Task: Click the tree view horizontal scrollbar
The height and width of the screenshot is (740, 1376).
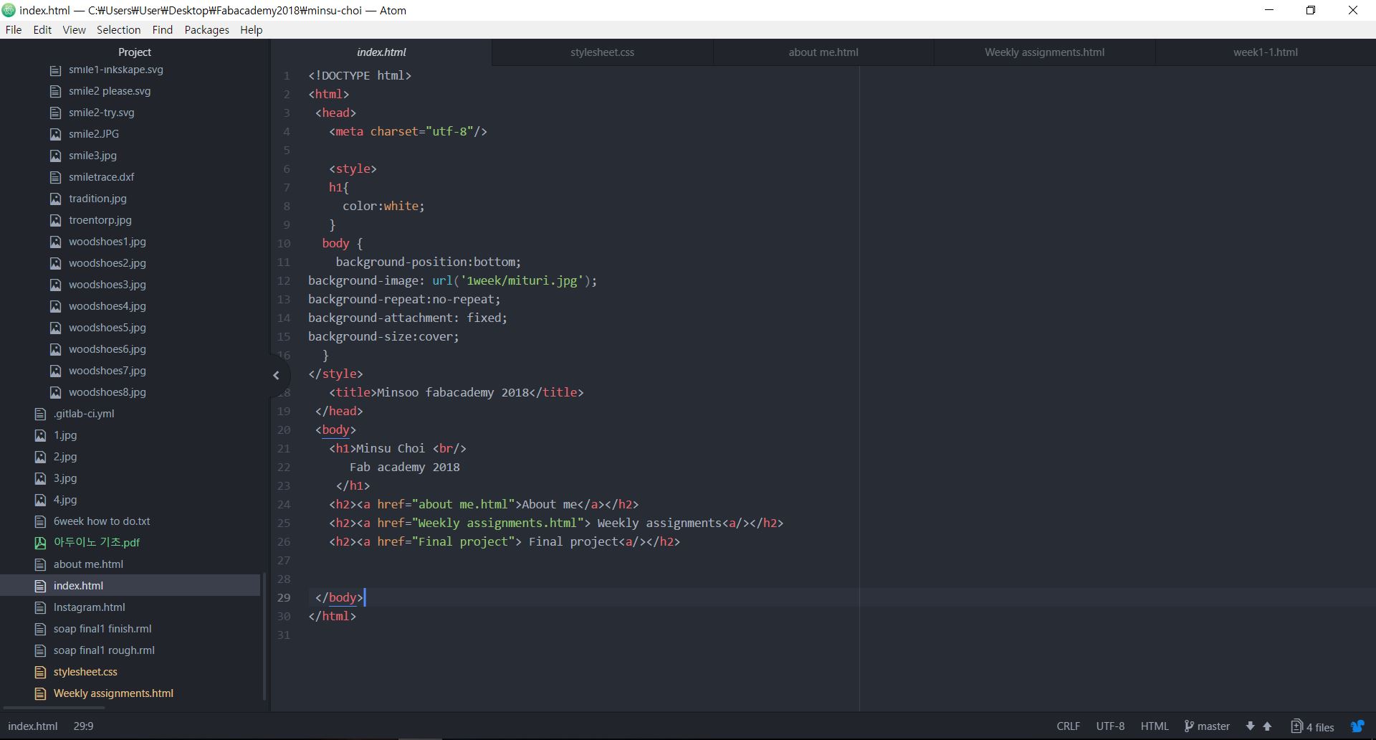Action: [x=54, y=708]
